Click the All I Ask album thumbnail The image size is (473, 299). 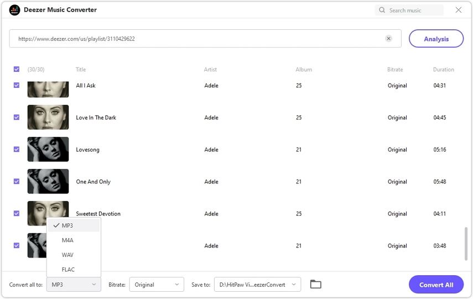[x=48, y=89]
